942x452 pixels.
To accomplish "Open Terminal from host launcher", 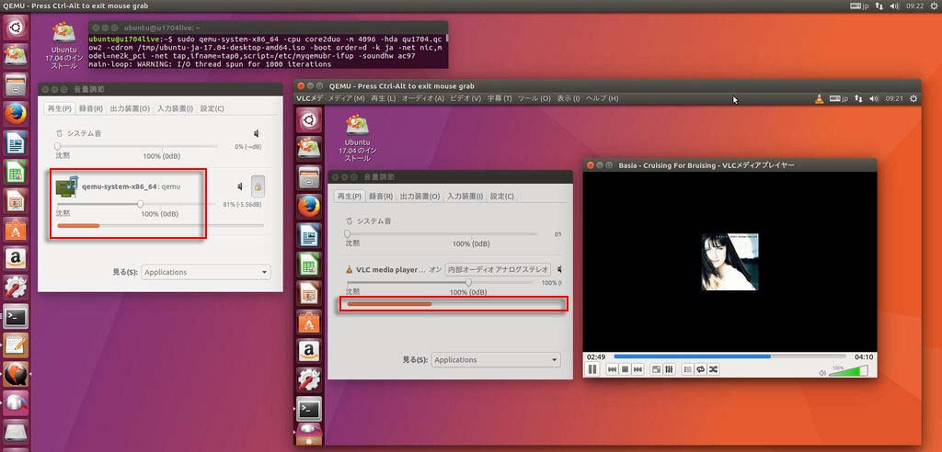I will pos(15,316).
